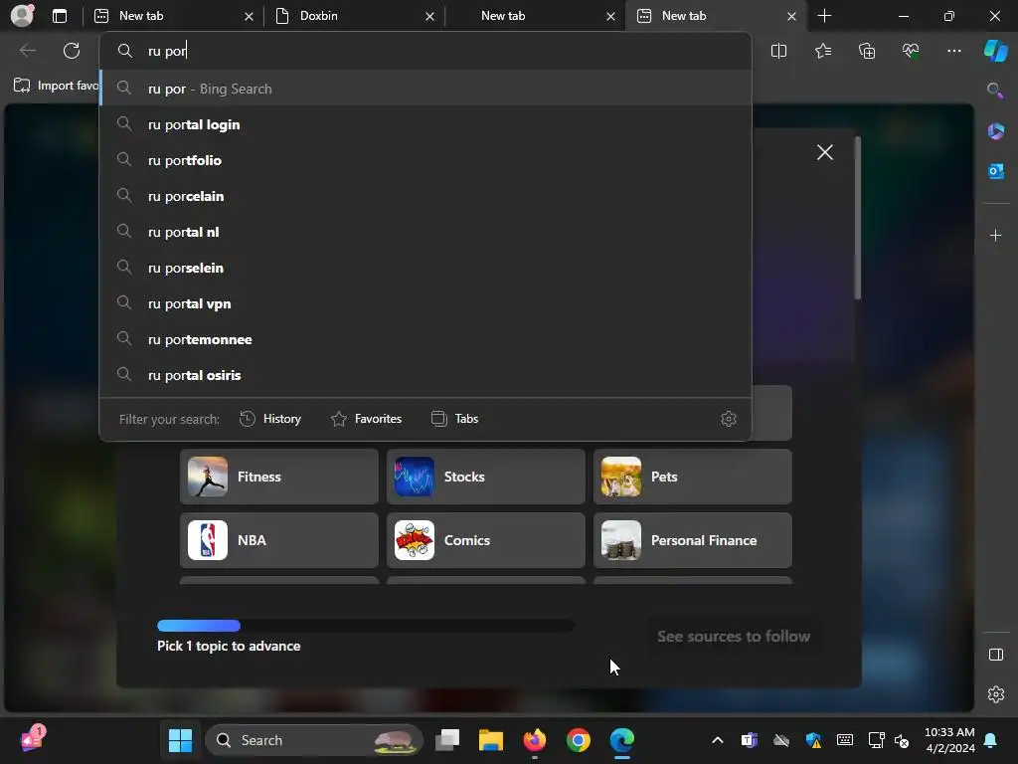Open the taskbar clock and date

[x=949, y=740]
